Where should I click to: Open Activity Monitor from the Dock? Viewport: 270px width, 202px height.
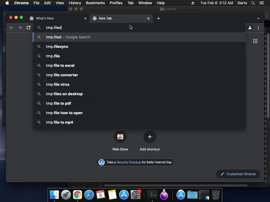tap(152, 195)
